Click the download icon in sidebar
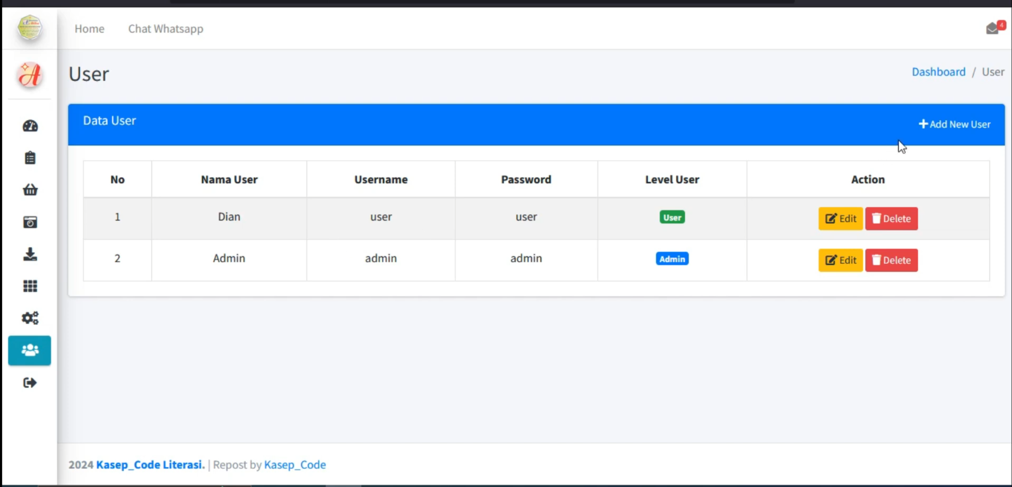Viewport: 1012px width, 487px height. 30,254
